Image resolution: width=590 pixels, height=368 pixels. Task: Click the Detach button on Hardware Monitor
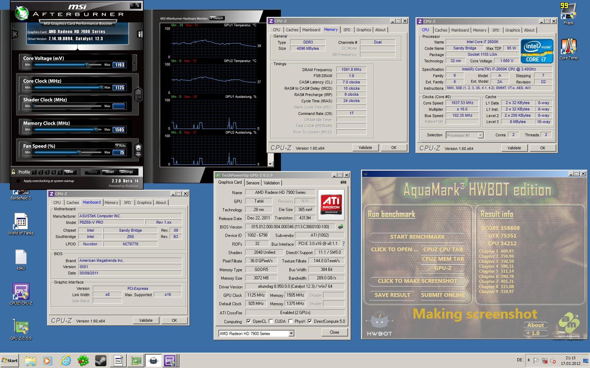click(x=217, y=18)
